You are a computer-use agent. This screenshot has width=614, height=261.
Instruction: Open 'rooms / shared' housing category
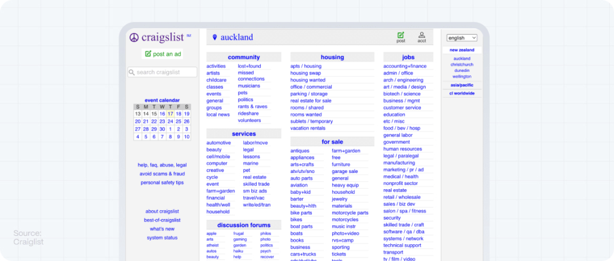coord(307,107)
